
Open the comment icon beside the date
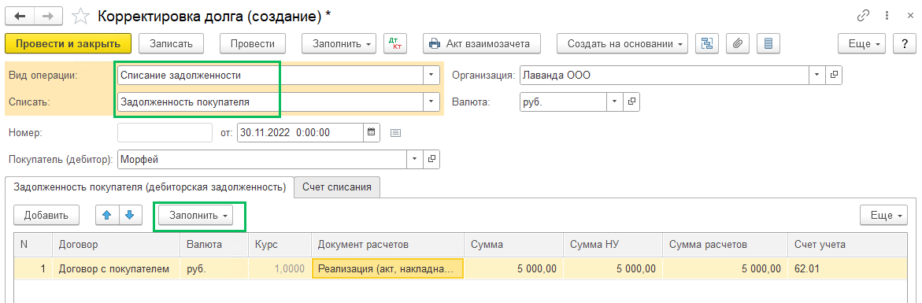tap(396, 132)
